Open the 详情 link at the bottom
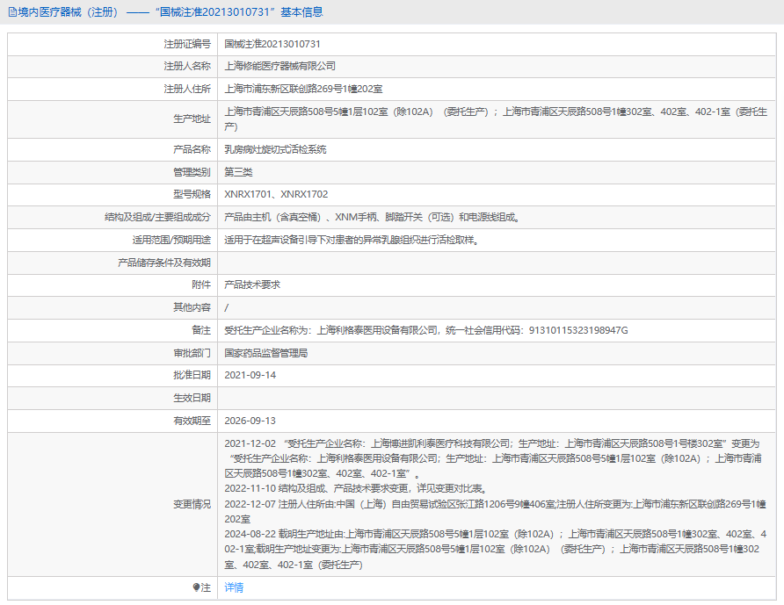Image resolution: width=784 pixels, height=605 pixels. point(234,587)
